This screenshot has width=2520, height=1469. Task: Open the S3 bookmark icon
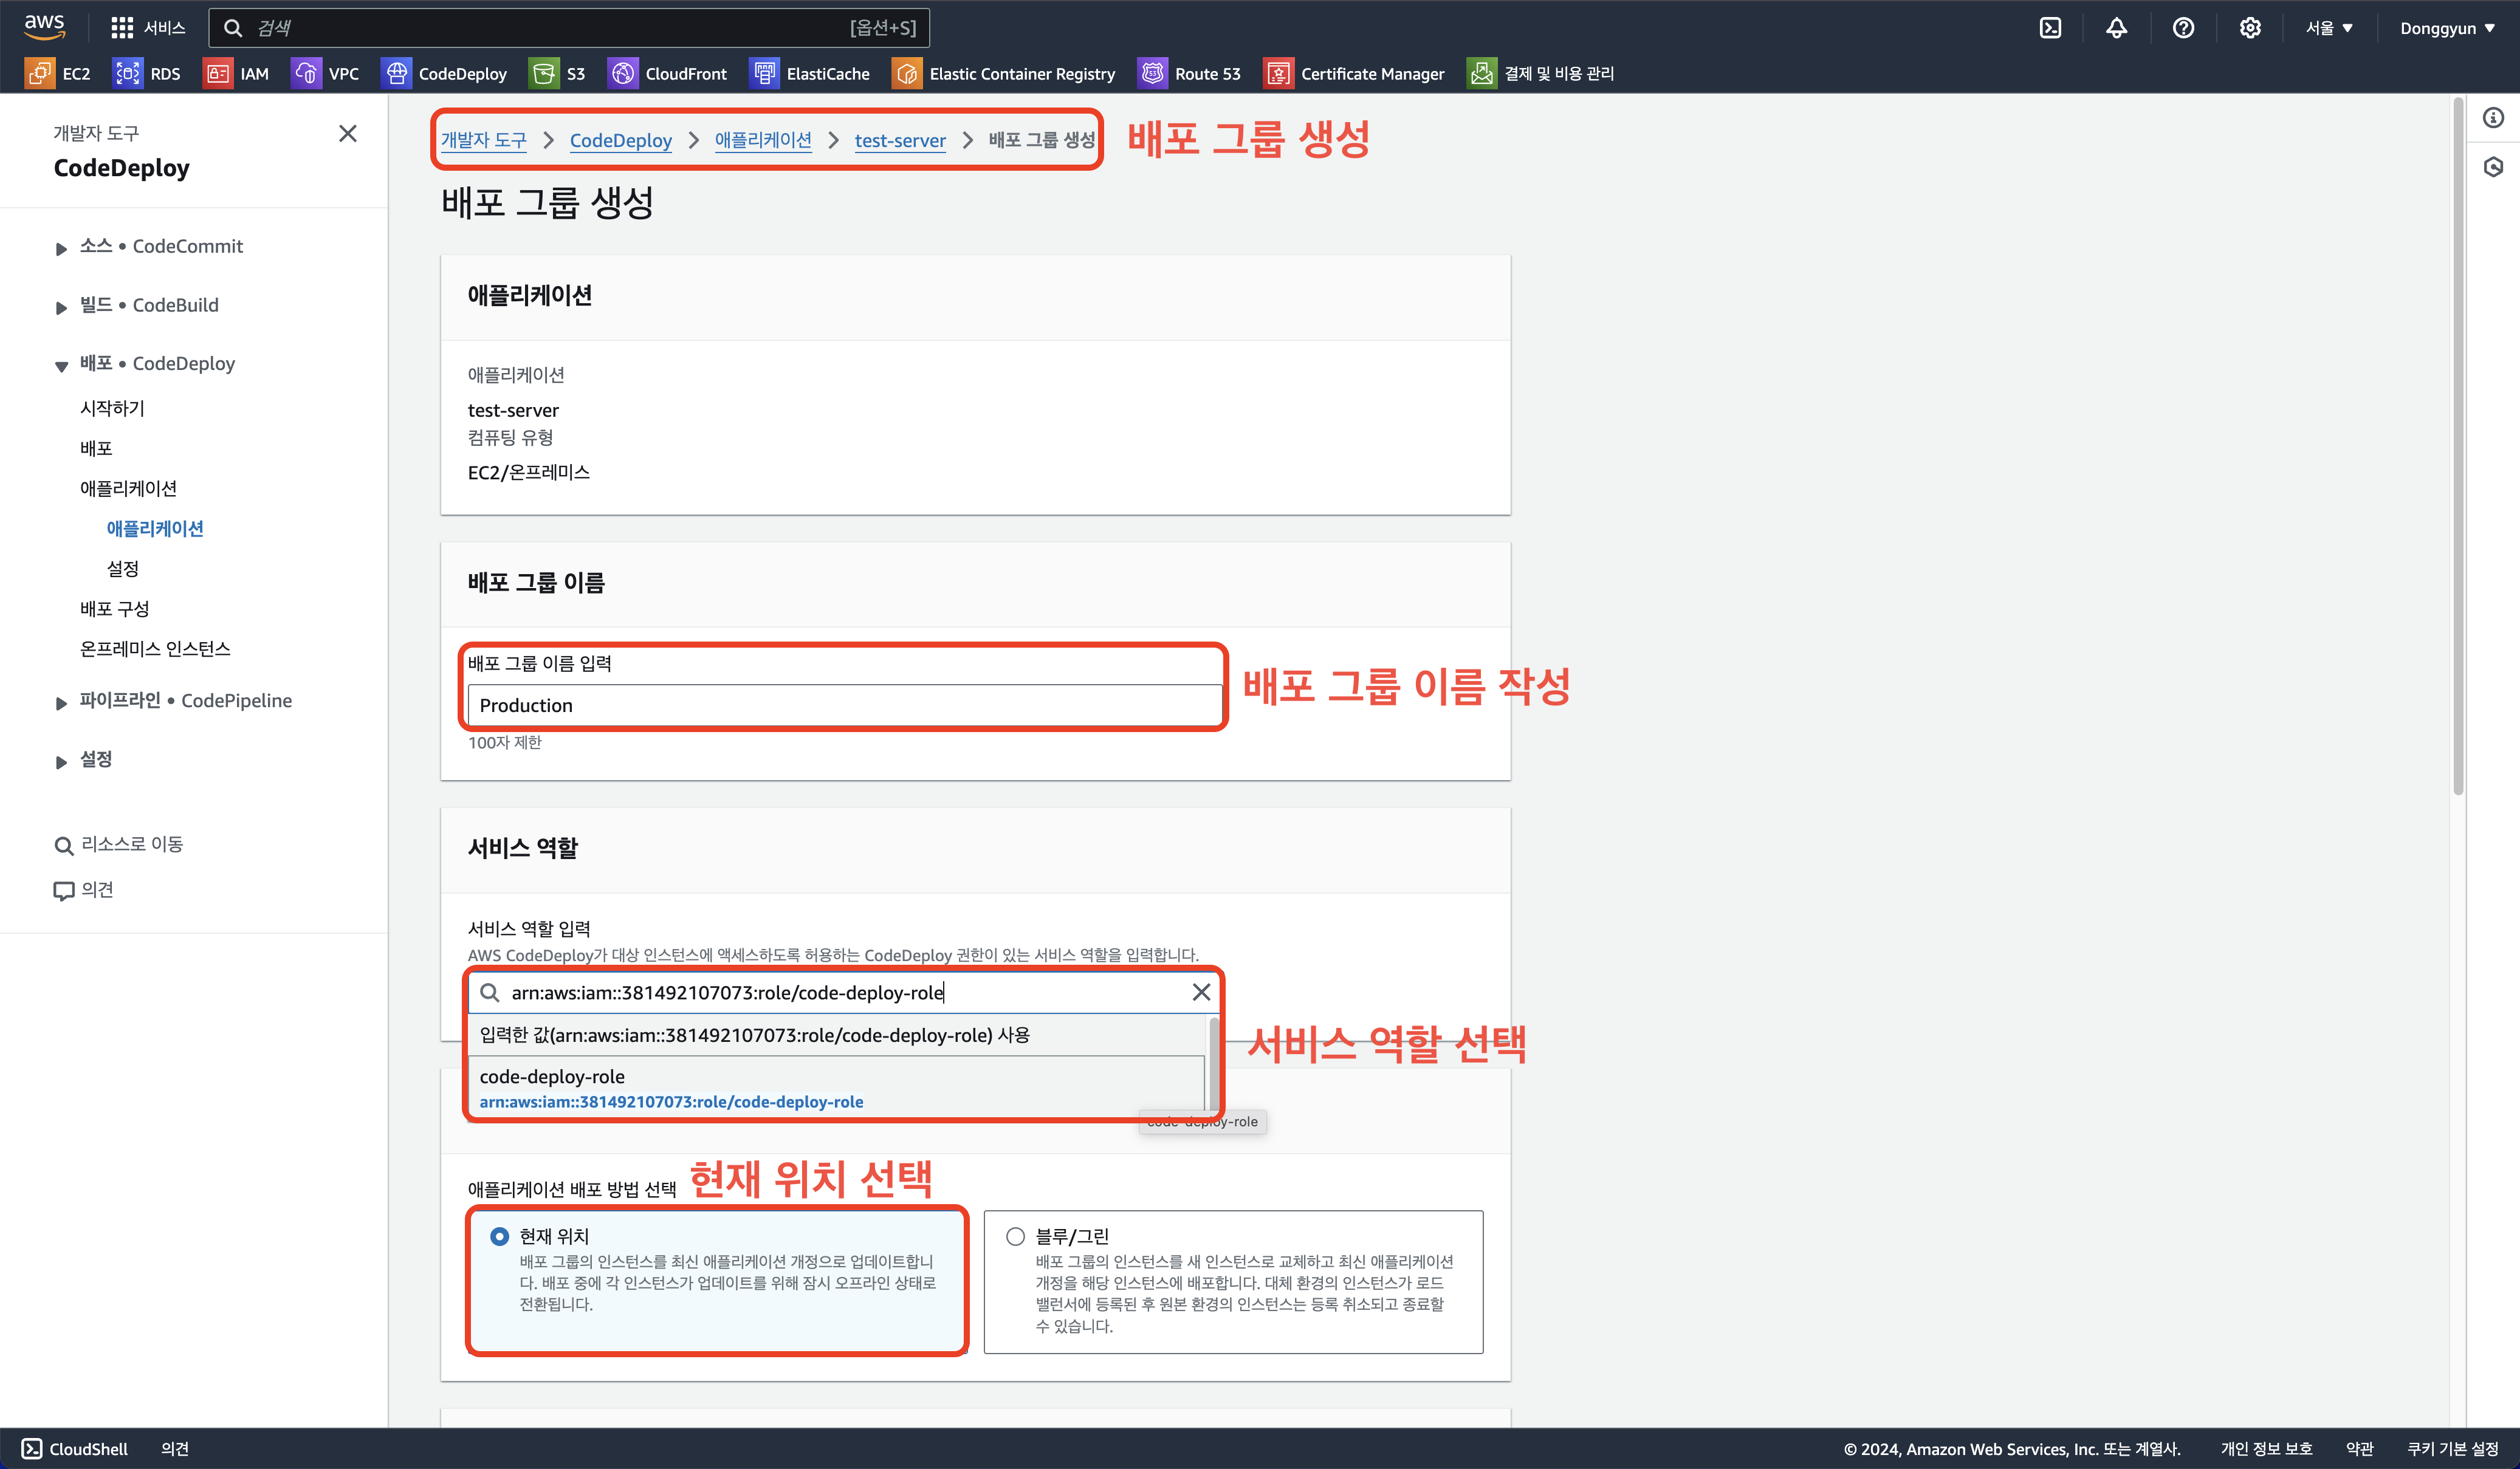tap(544, 73)
